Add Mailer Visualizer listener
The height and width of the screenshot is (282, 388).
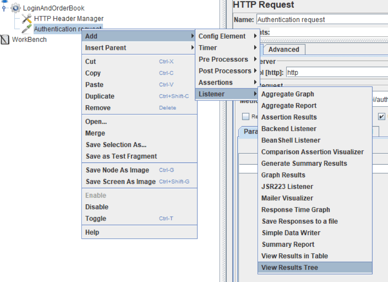click(x=315, y=198)
